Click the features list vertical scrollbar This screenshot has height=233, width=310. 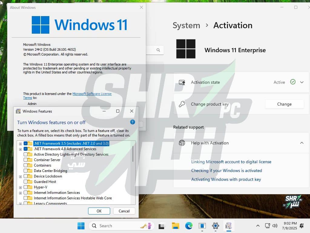(133, 154)
